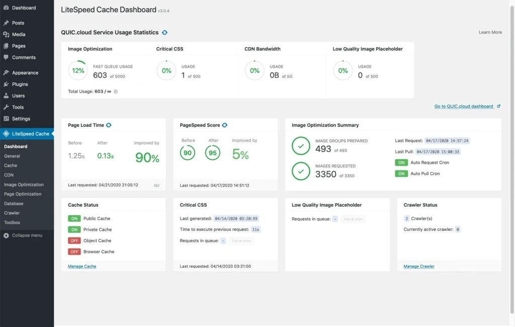Toggle the Browser Cache OFF badge

[74, 252]
